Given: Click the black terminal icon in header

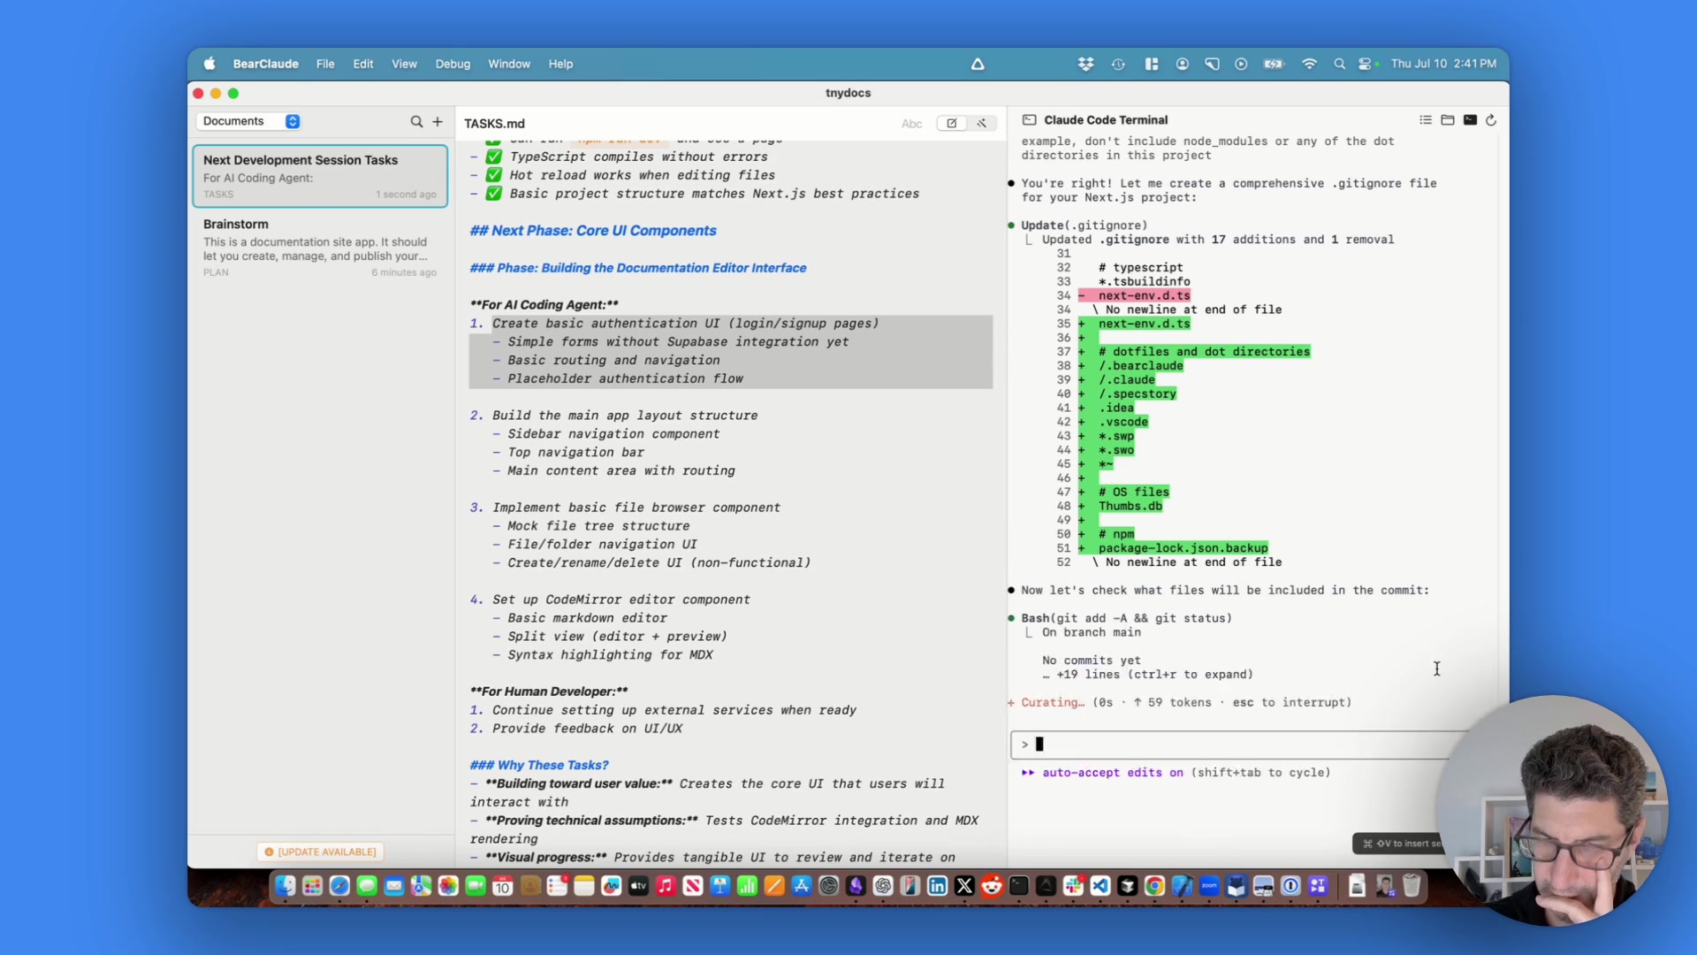Looking at the screenshot, I should click(1470, 120).
